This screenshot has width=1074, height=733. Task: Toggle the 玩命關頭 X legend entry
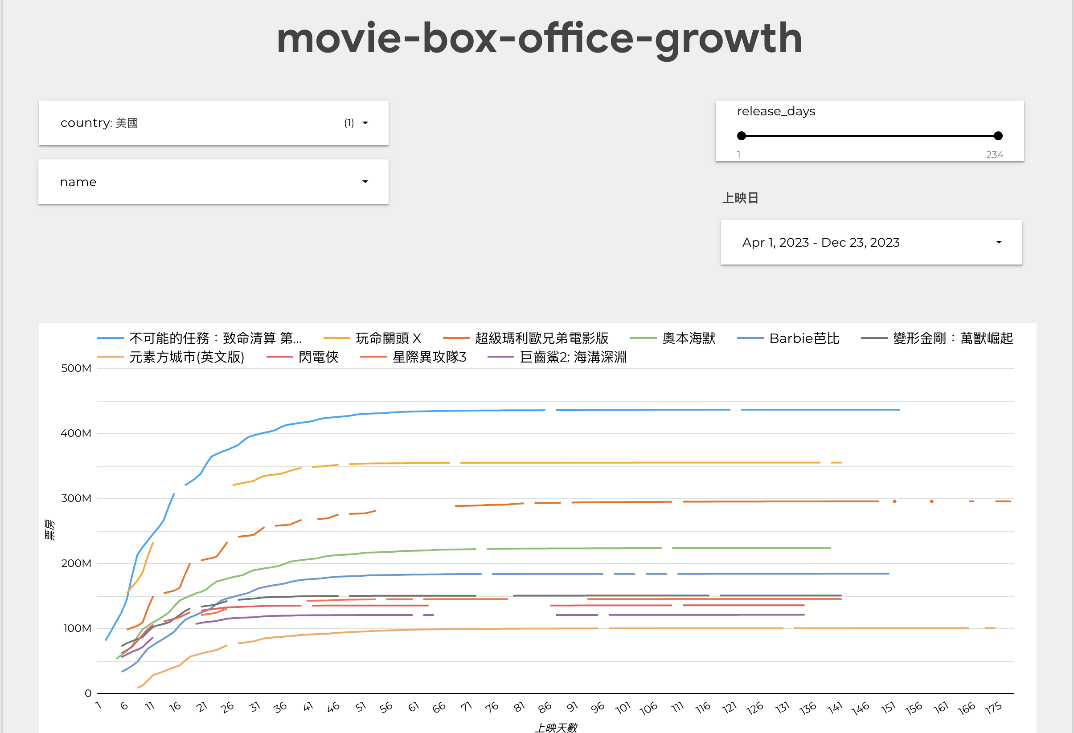click(388, 338)
